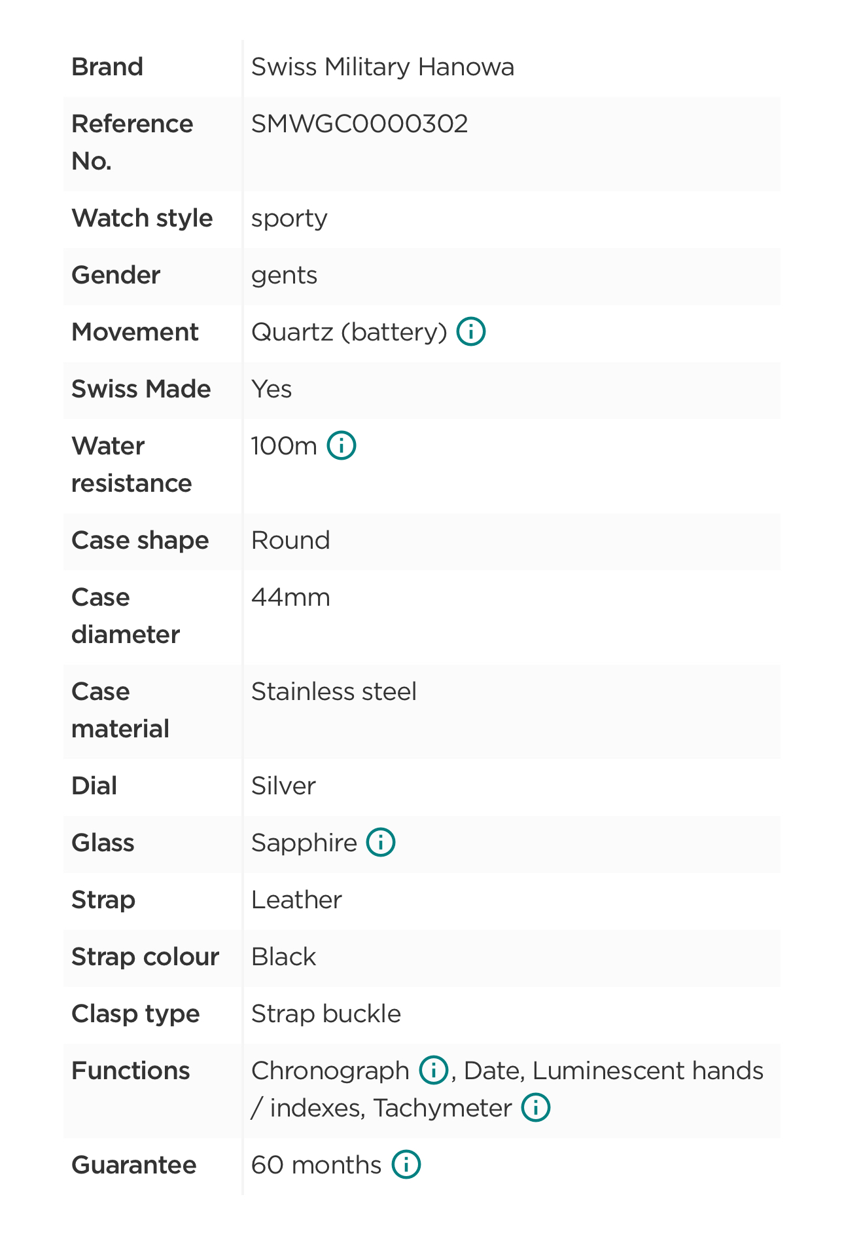Click the Strap buckle clasp type value

tap(326, 1014)
